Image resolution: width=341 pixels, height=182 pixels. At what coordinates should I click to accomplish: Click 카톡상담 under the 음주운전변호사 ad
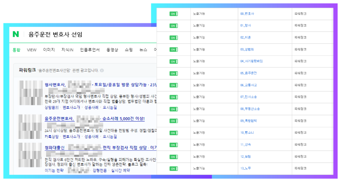(x=51, y=137)
